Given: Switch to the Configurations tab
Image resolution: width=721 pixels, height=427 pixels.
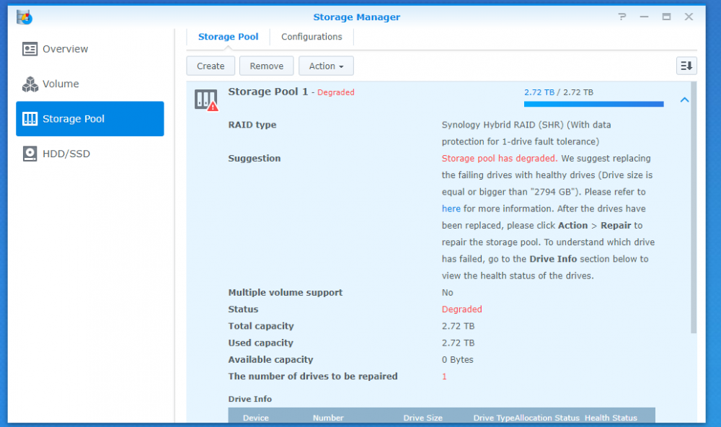Looking at the screenshot, I should 311,37.
